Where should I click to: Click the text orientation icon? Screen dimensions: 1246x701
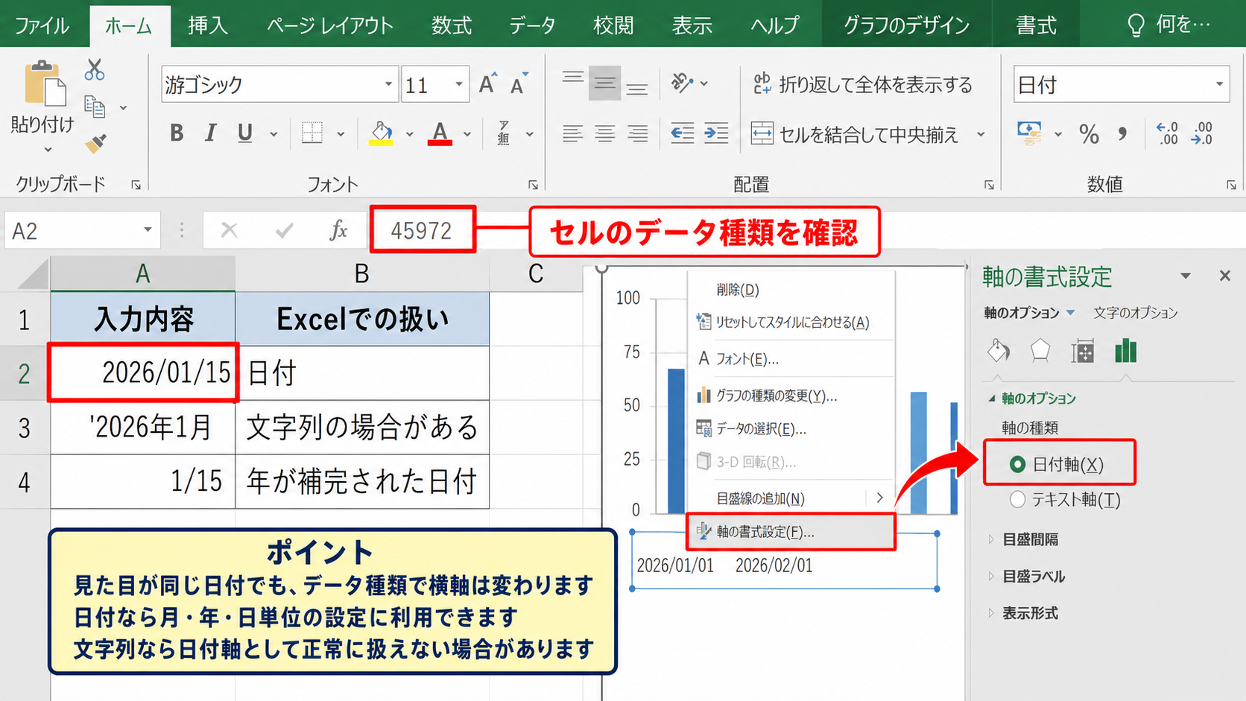[682, 83]
